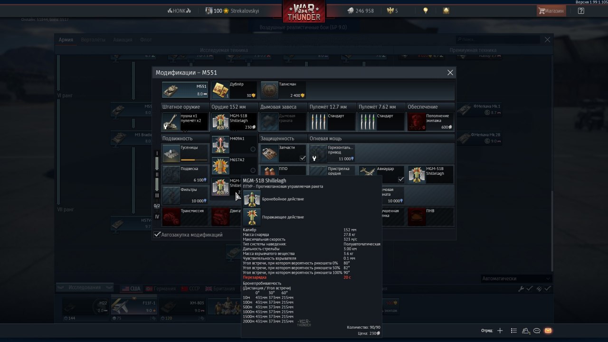Open the silver lions balance 246 958

360,10
